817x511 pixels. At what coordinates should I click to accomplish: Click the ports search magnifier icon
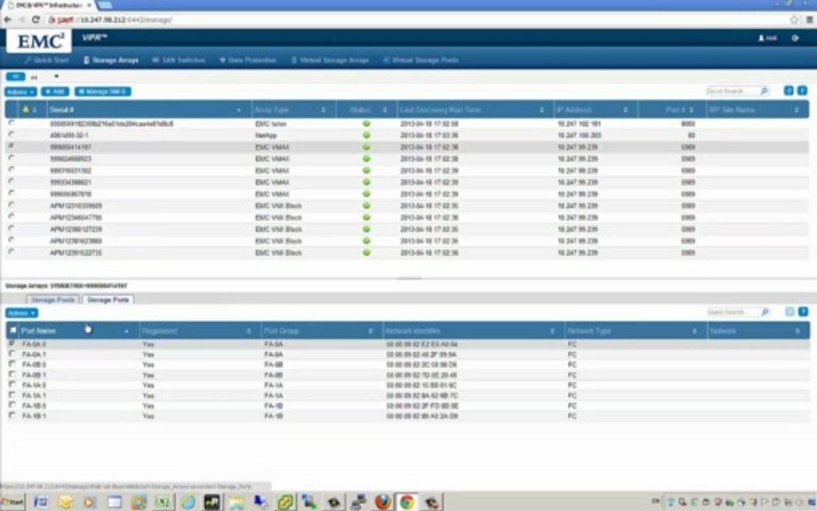point(765,312)
